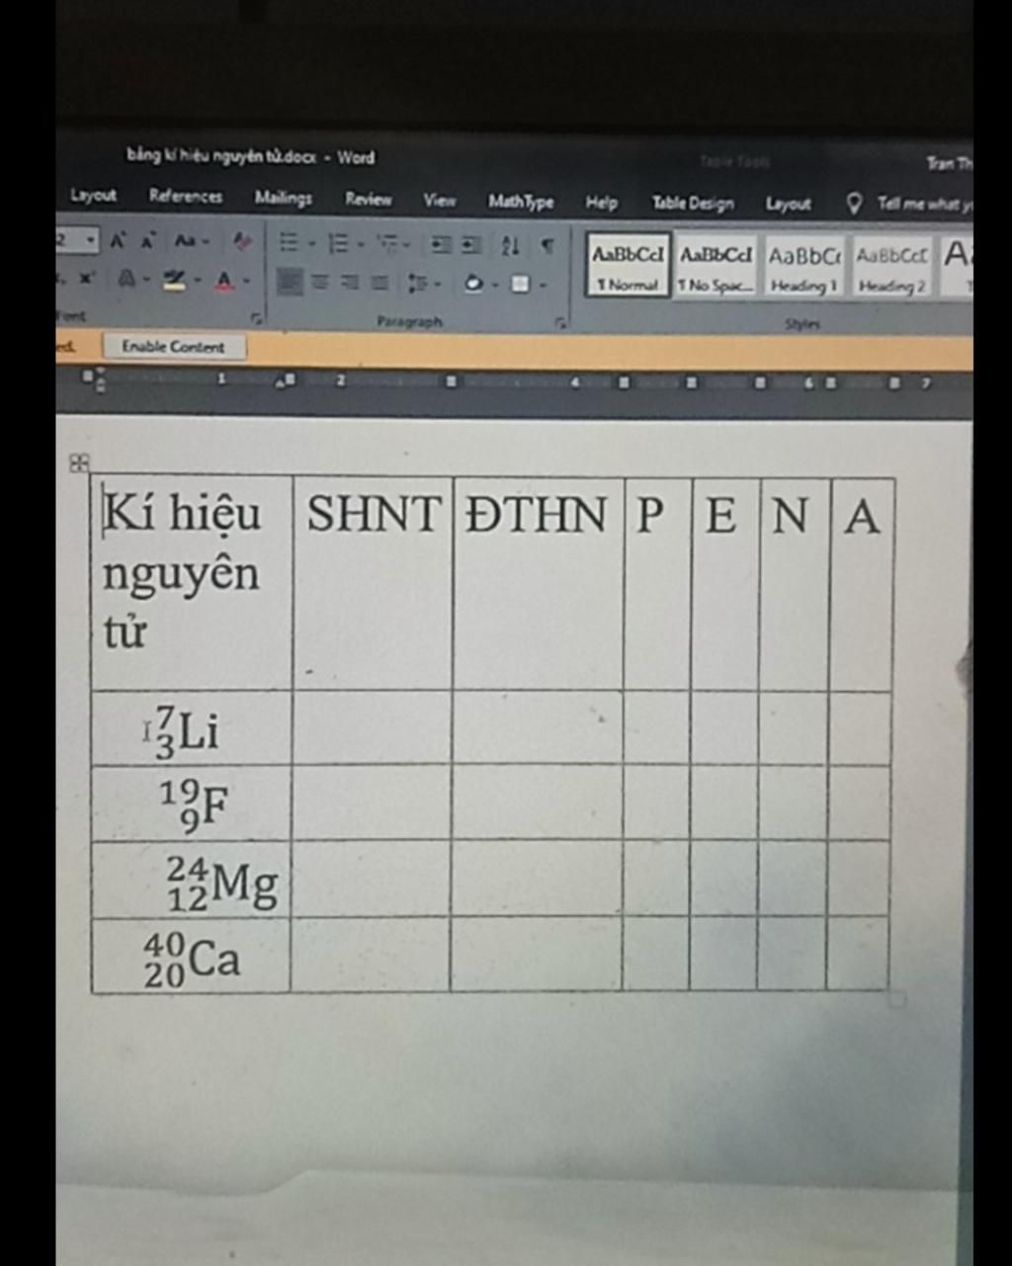Expand the borders options arrow
The width and height of the screenshot is (1012, 1266).
[543, 286]
